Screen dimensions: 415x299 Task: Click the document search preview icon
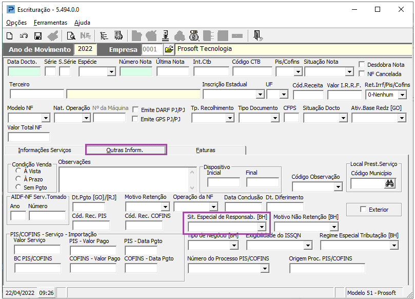tap(71, 36)
